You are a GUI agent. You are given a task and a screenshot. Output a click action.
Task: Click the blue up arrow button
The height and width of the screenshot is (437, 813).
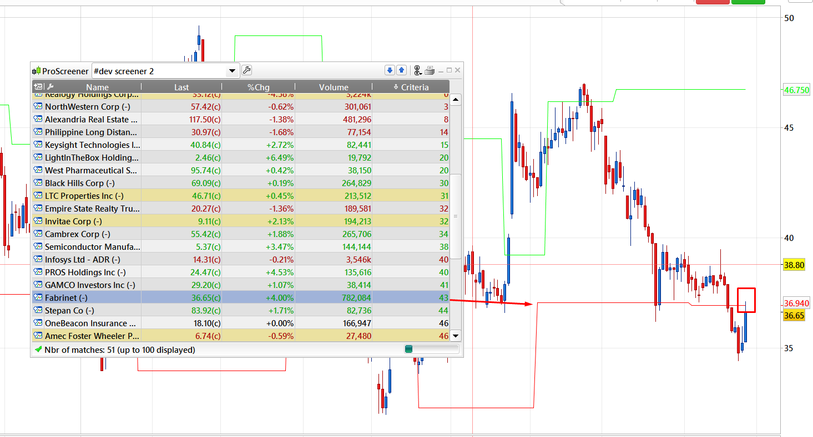pyautogui.click(x=401, y=70)
